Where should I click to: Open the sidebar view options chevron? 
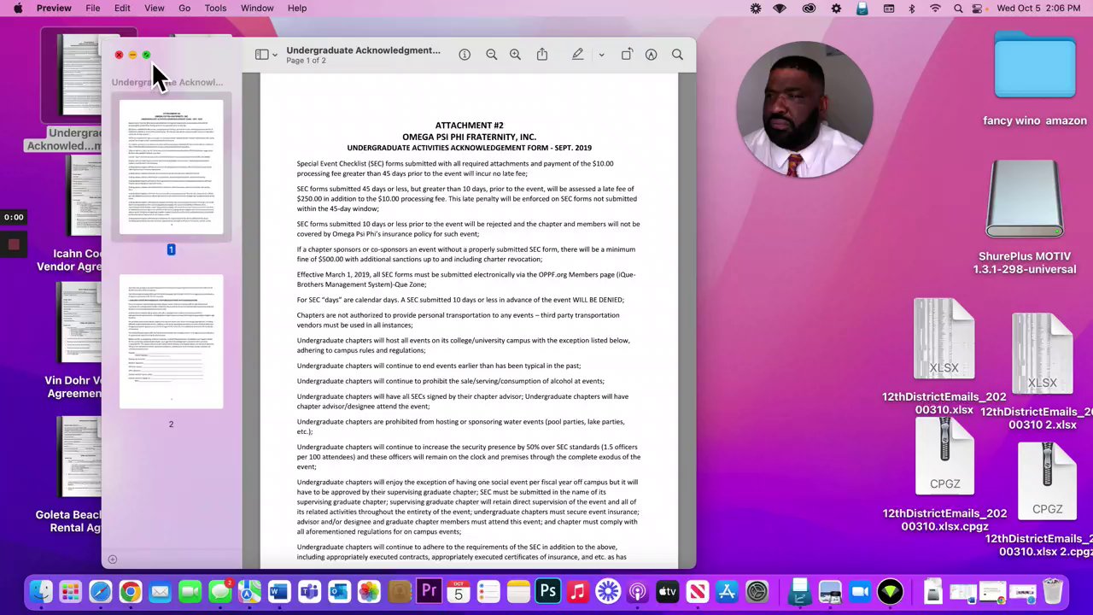pos(274,56)
